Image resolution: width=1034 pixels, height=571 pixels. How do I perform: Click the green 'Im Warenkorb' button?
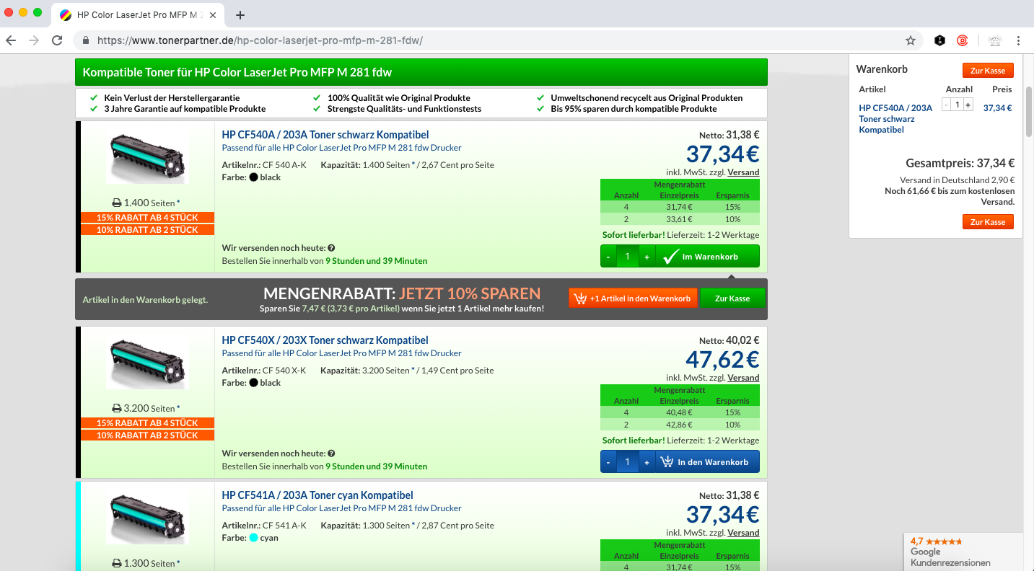pyautogui.click(x=707, y=257)
